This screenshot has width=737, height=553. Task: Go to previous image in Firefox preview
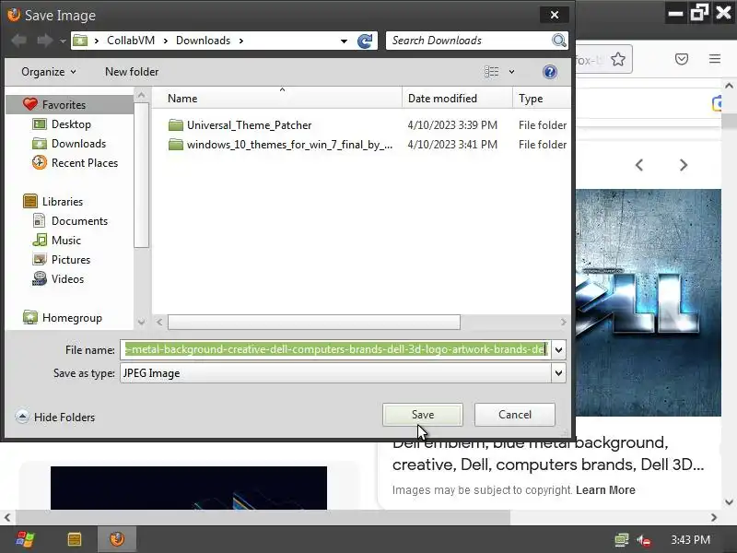point(638,165)
